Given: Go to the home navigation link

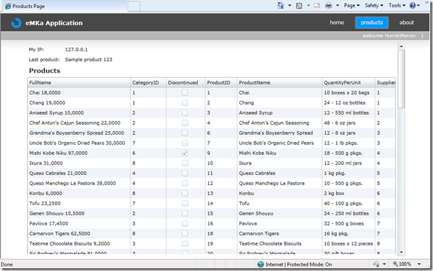Looking at the screenshot, I should pos(337,23).
